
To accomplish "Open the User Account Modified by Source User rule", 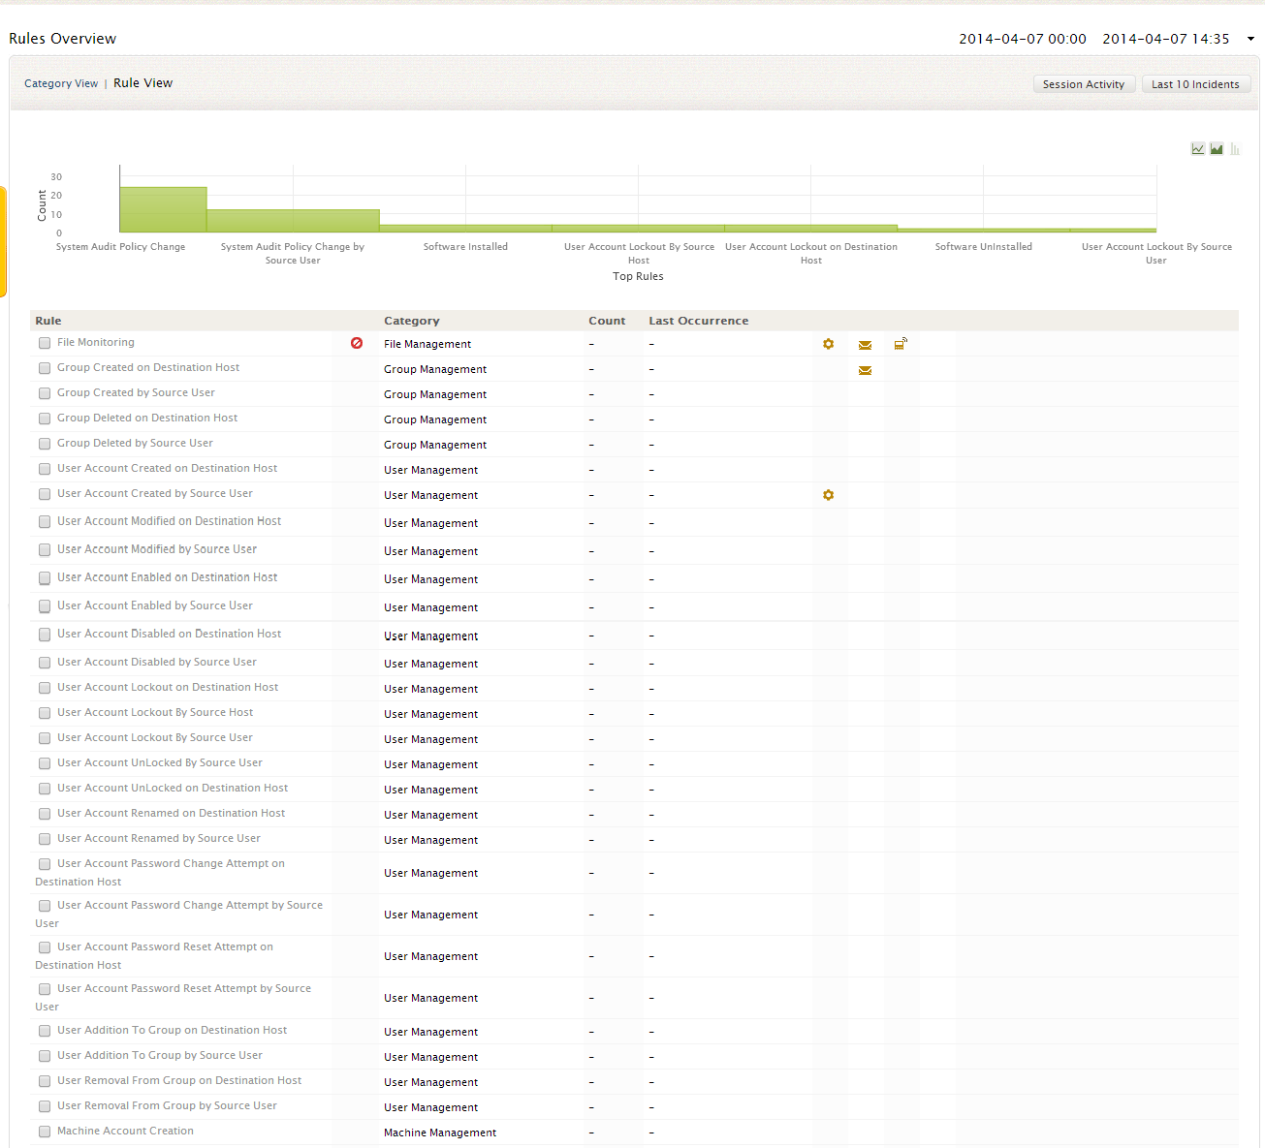I will [157, 549].
